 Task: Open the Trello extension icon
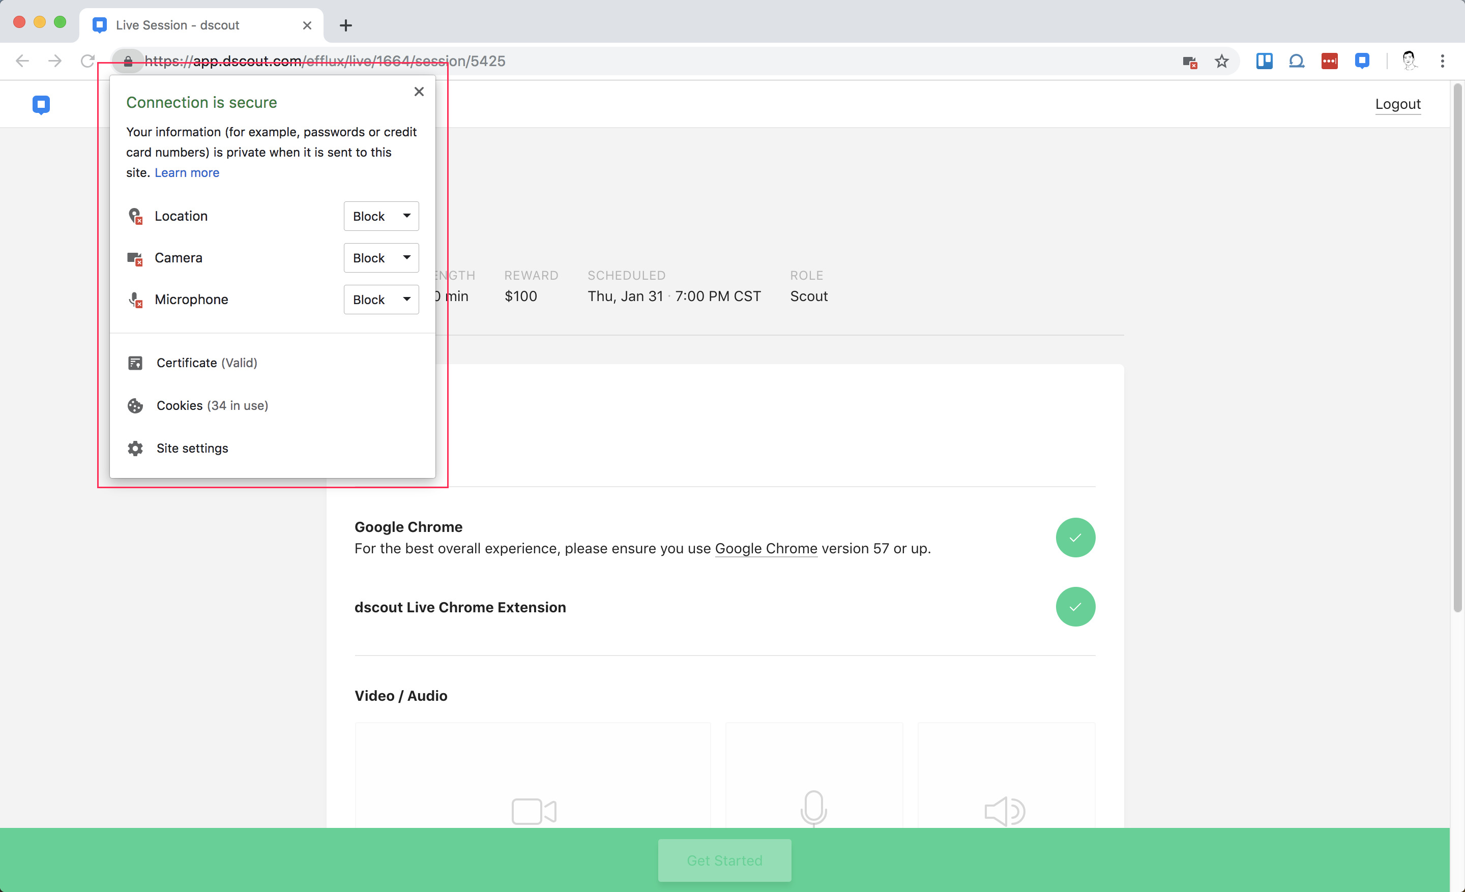[1264, 61]
